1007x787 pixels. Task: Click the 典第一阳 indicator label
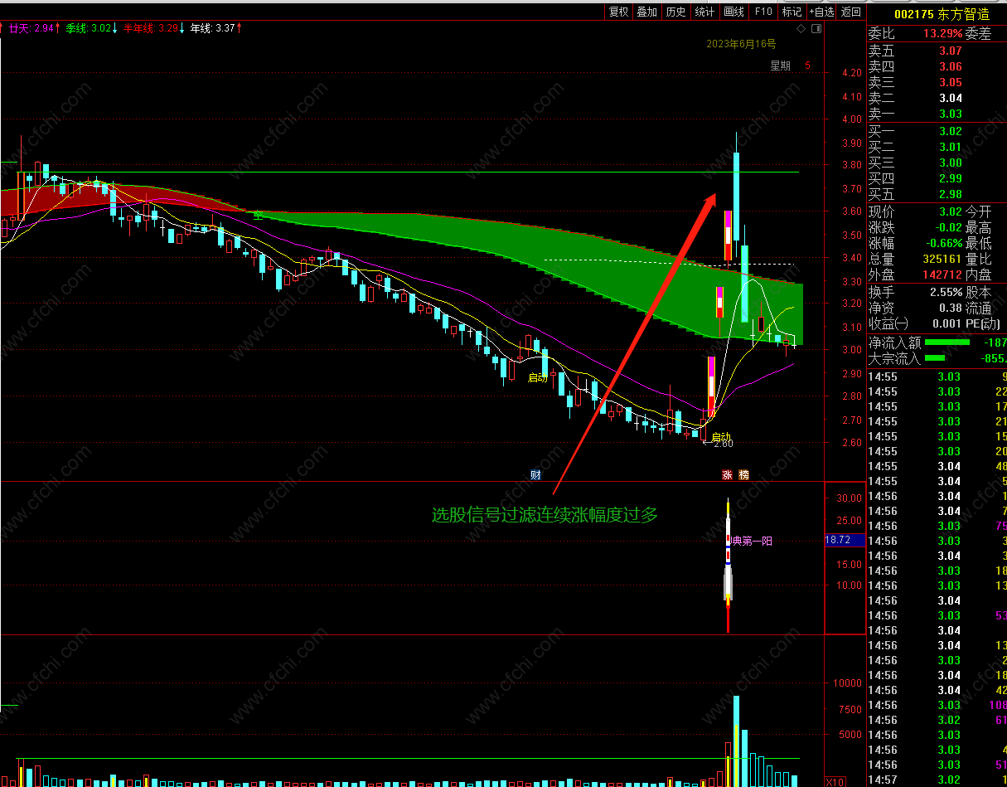pyautogui.click(x=751, y=541)
